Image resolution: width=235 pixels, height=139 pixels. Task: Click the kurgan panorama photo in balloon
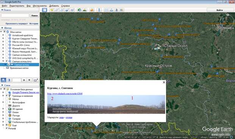[106, 105]
